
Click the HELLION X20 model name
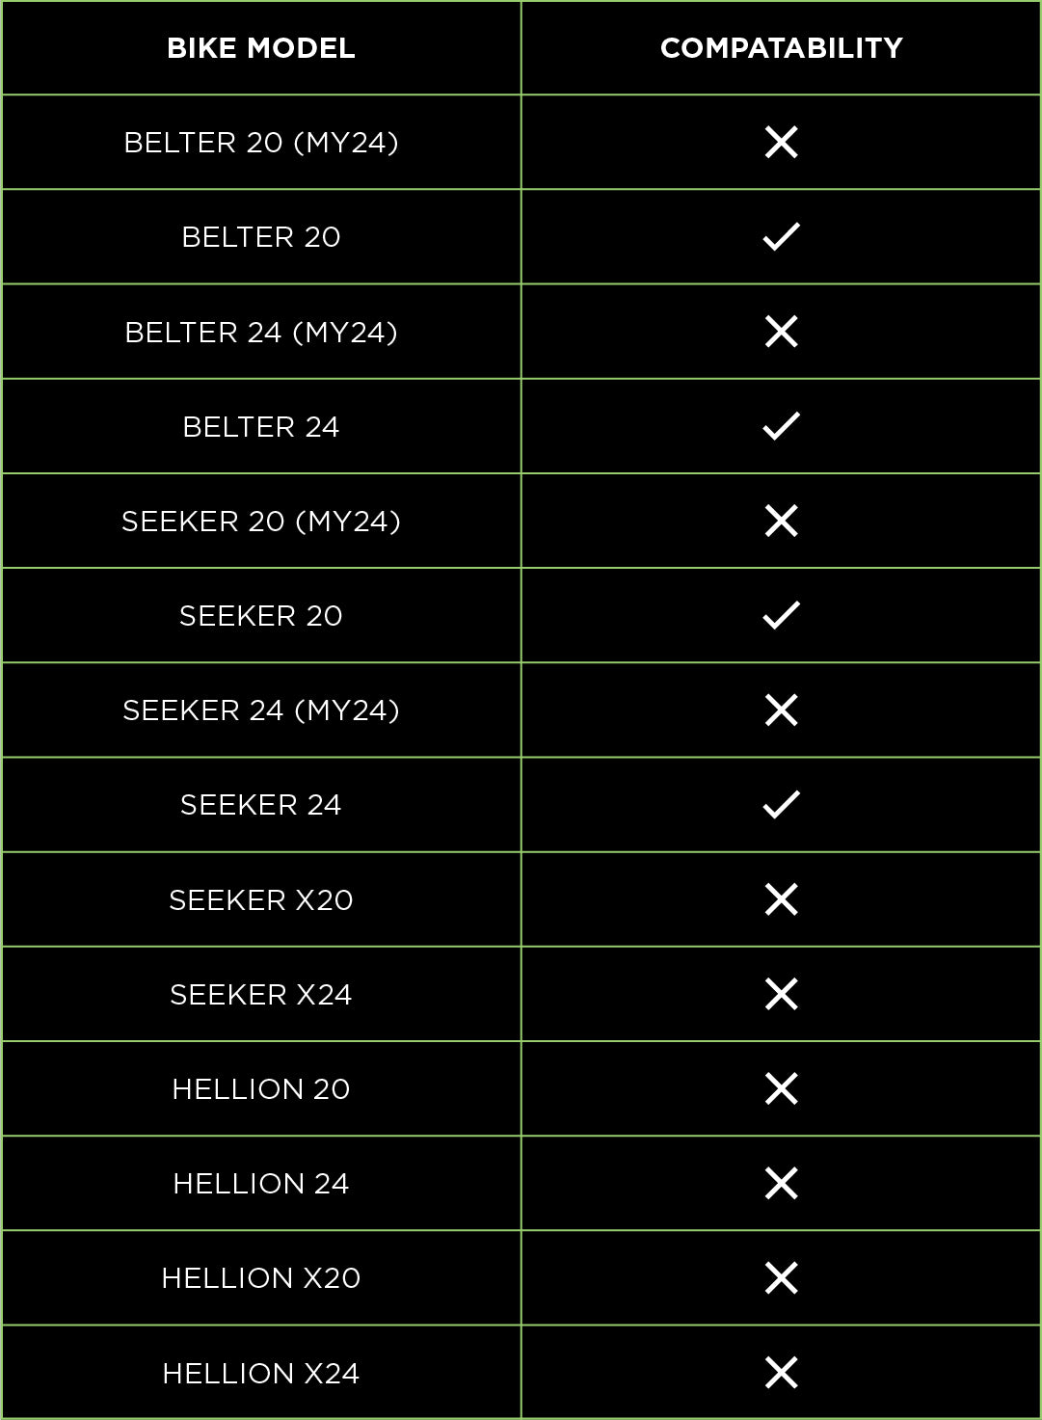tap(261, 1278)
